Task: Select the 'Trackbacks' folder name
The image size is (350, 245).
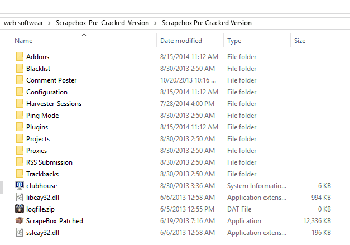Action: click(42, 174)
